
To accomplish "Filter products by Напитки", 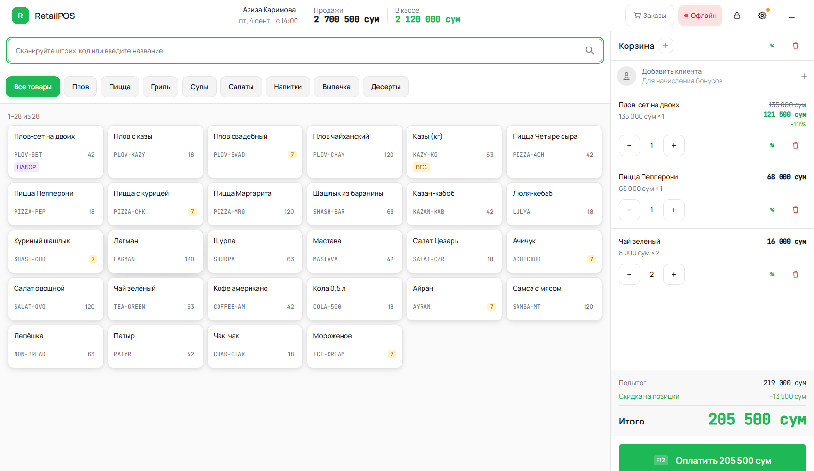I will [288, 87].
